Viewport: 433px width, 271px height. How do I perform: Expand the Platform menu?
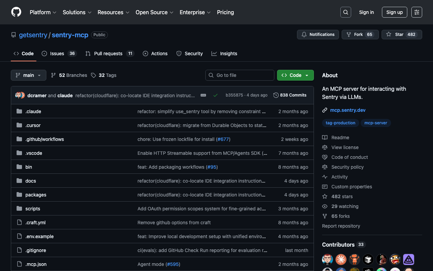point(43,12)
